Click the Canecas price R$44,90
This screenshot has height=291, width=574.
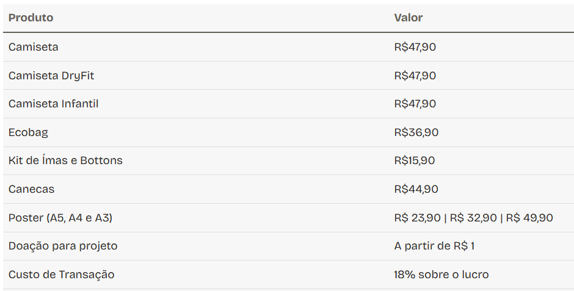tap(416, 189)
